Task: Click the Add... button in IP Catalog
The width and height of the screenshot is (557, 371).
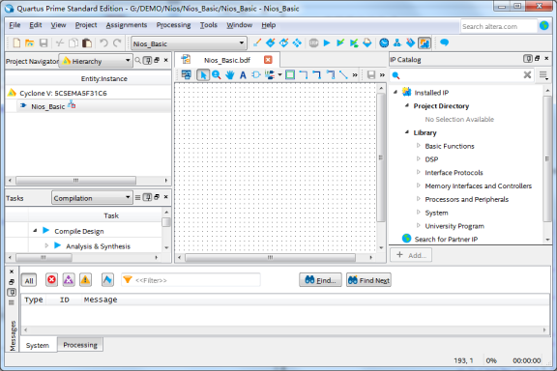Action: coord(411,255)
